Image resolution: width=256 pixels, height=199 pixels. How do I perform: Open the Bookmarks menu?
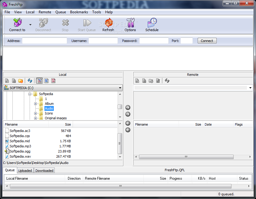pyautogui.click(x=79, y=12)
